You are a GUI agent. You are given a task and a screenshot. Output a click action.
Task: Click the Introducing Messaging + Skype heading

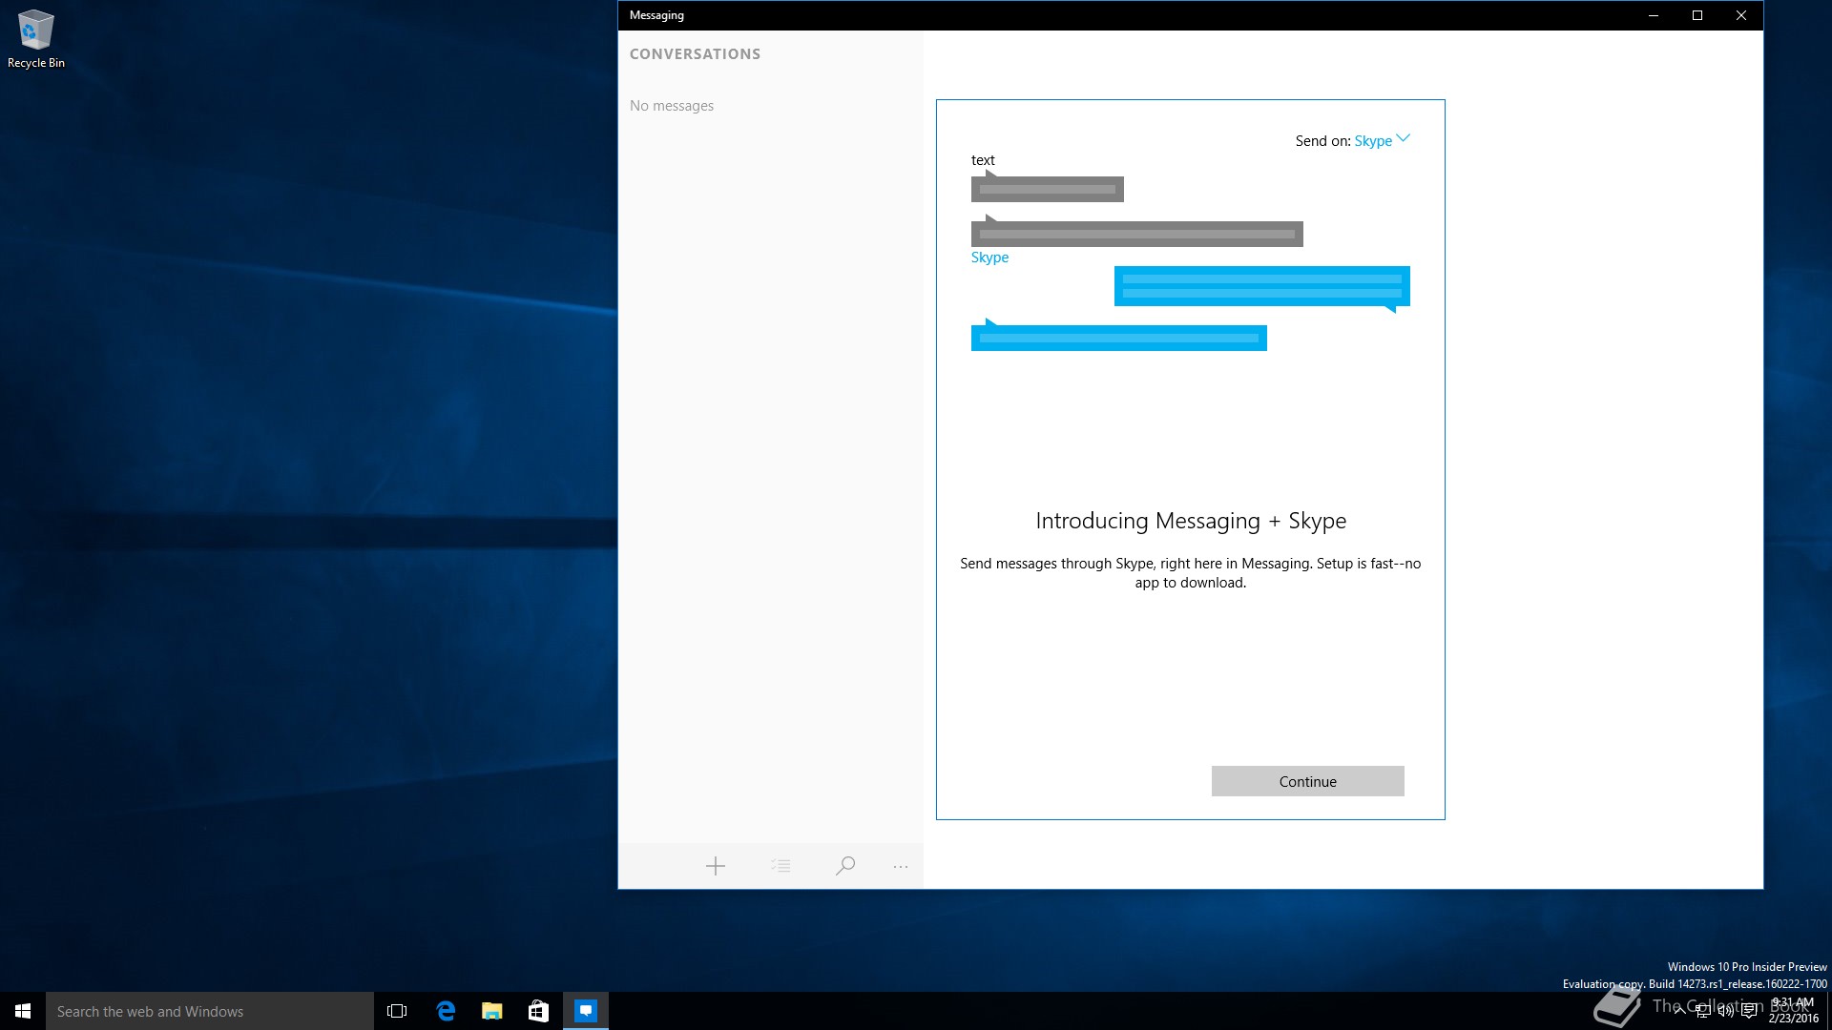click(1191, 521)
